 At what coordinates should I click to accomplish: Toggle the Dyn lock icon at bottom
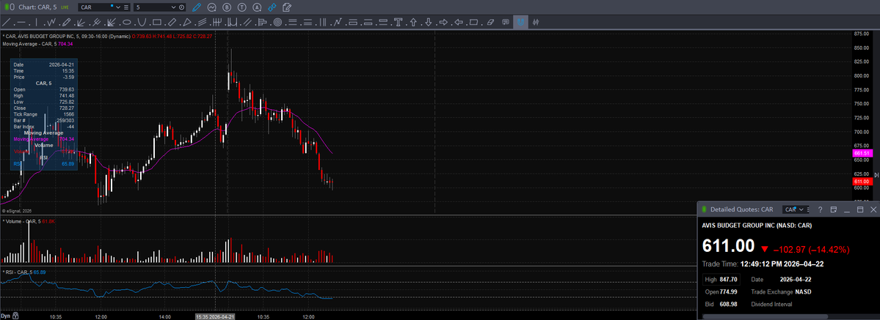[x=15, y=316]
